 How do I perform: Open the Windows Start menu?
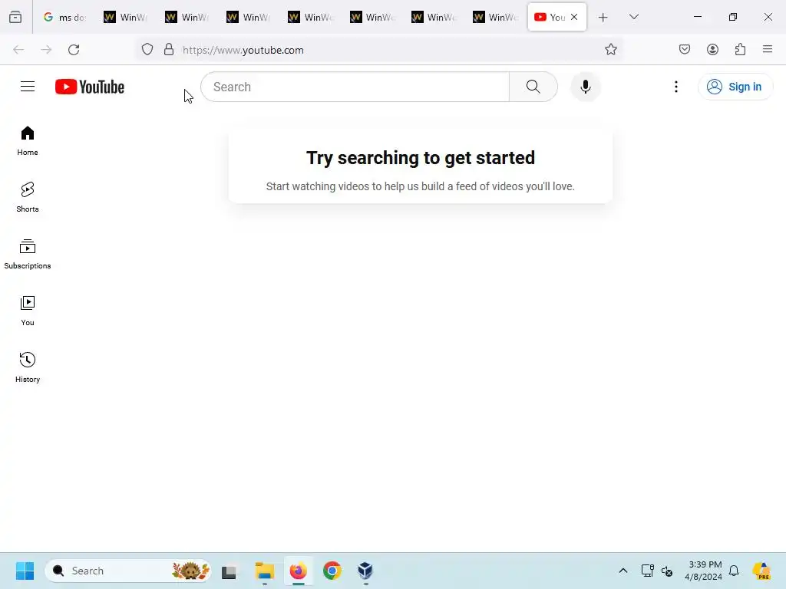[25, 571]
